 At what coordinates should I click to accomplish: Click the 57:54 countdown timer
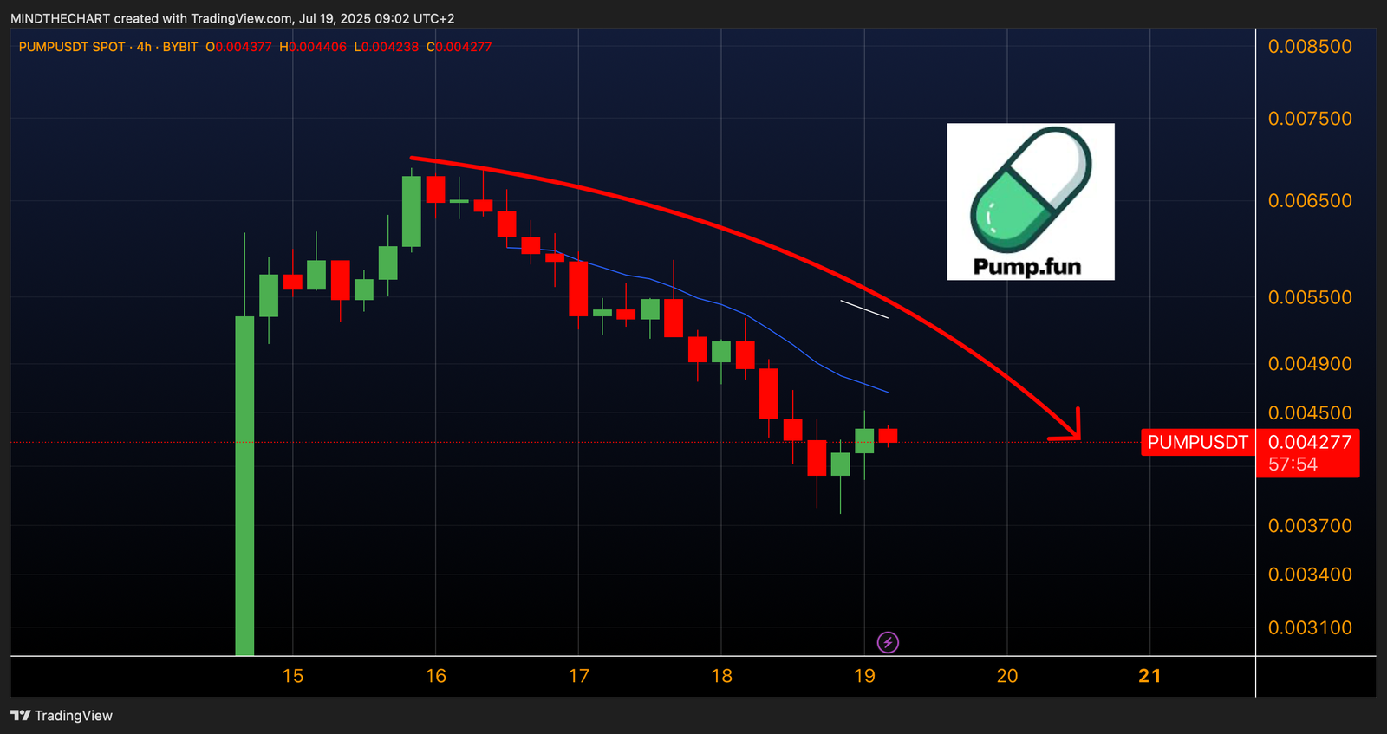pyautogui.click(x=1293, y=464)
